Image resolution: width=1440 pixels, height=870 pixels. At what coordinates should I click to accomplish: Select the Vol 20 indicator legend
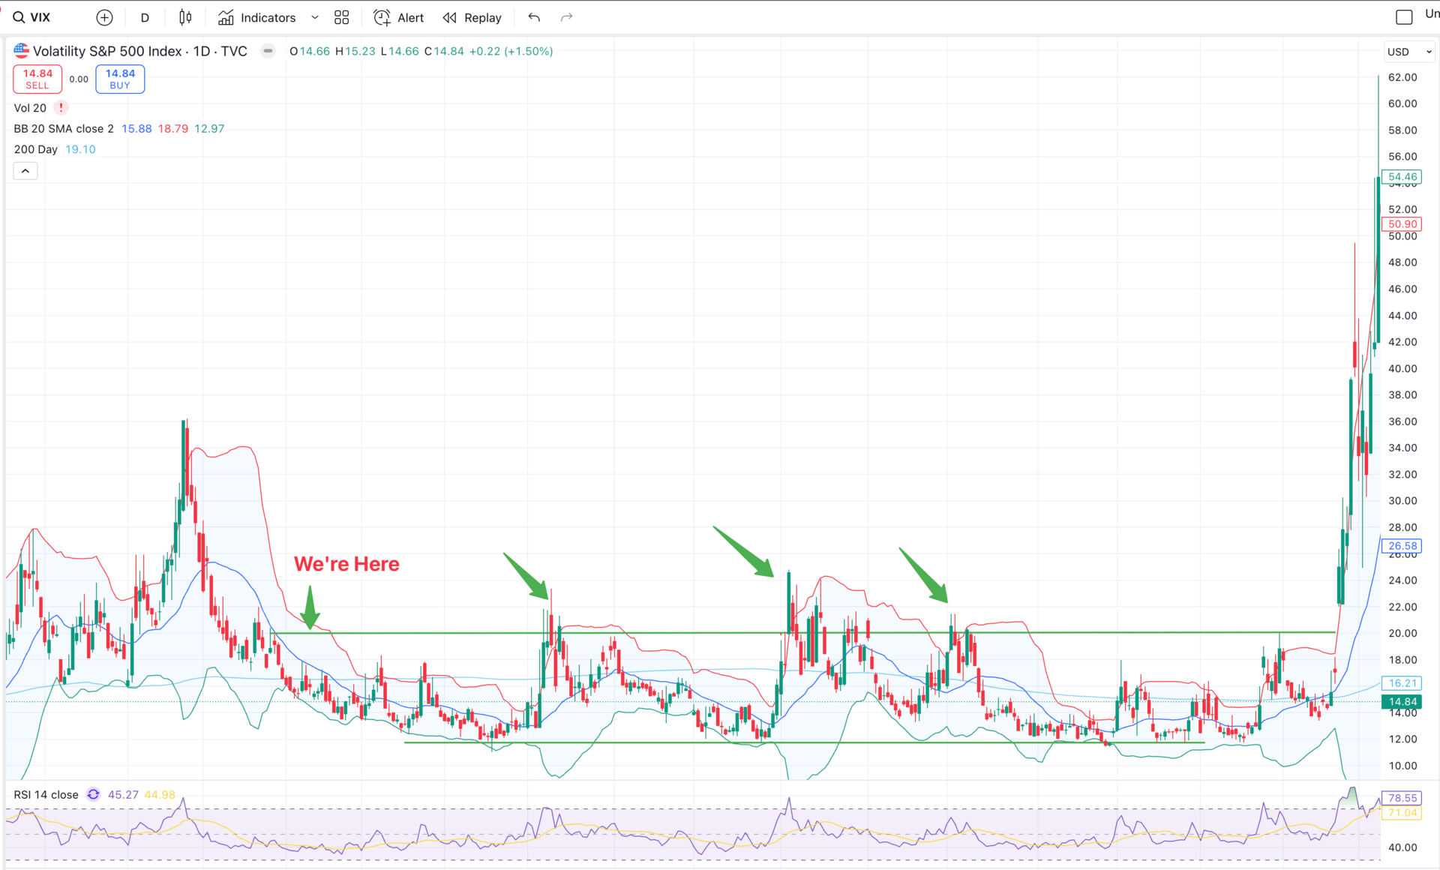point(30,107)
